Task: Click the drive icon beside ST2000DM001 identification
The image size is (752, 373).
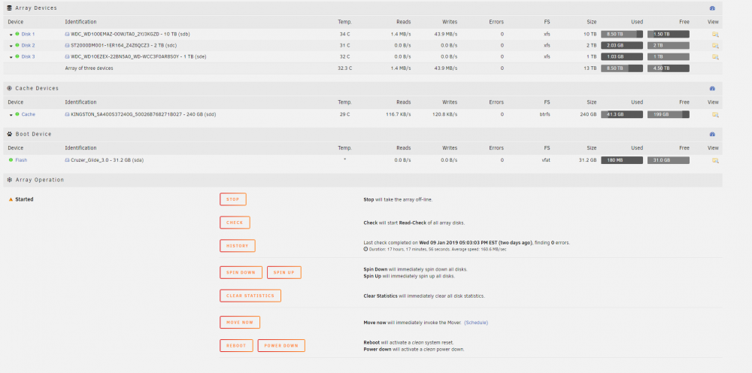Action: pos(67,46)
